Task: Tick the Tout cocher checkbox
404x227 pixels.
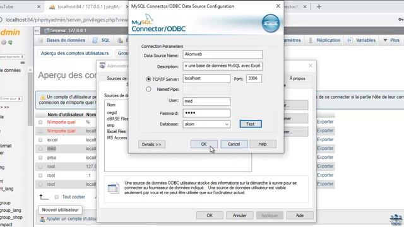Action: (x=57, y=197)
